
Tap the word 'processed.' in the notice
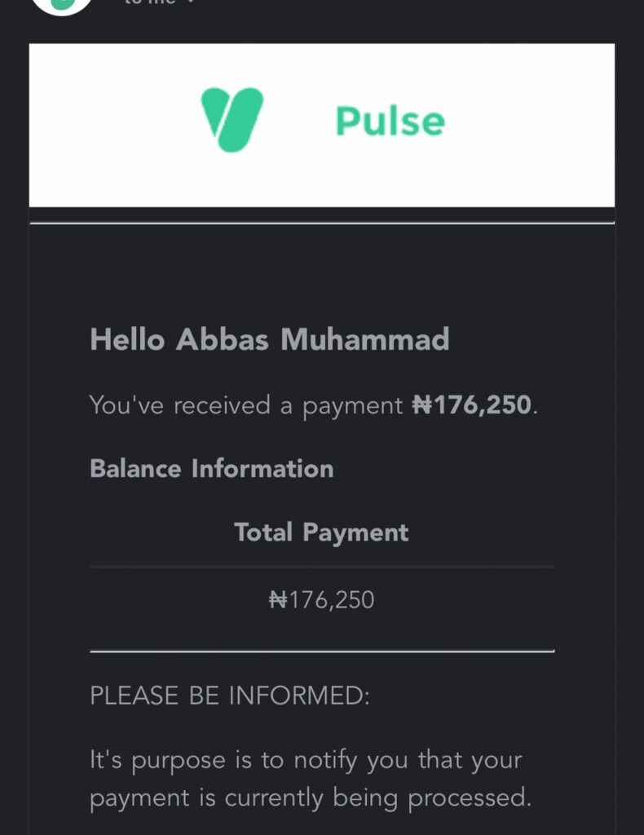click(470, 798)
